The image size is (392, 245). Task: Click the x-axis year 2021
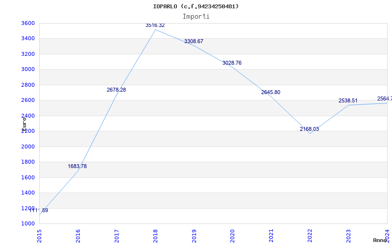pos(271,236)
